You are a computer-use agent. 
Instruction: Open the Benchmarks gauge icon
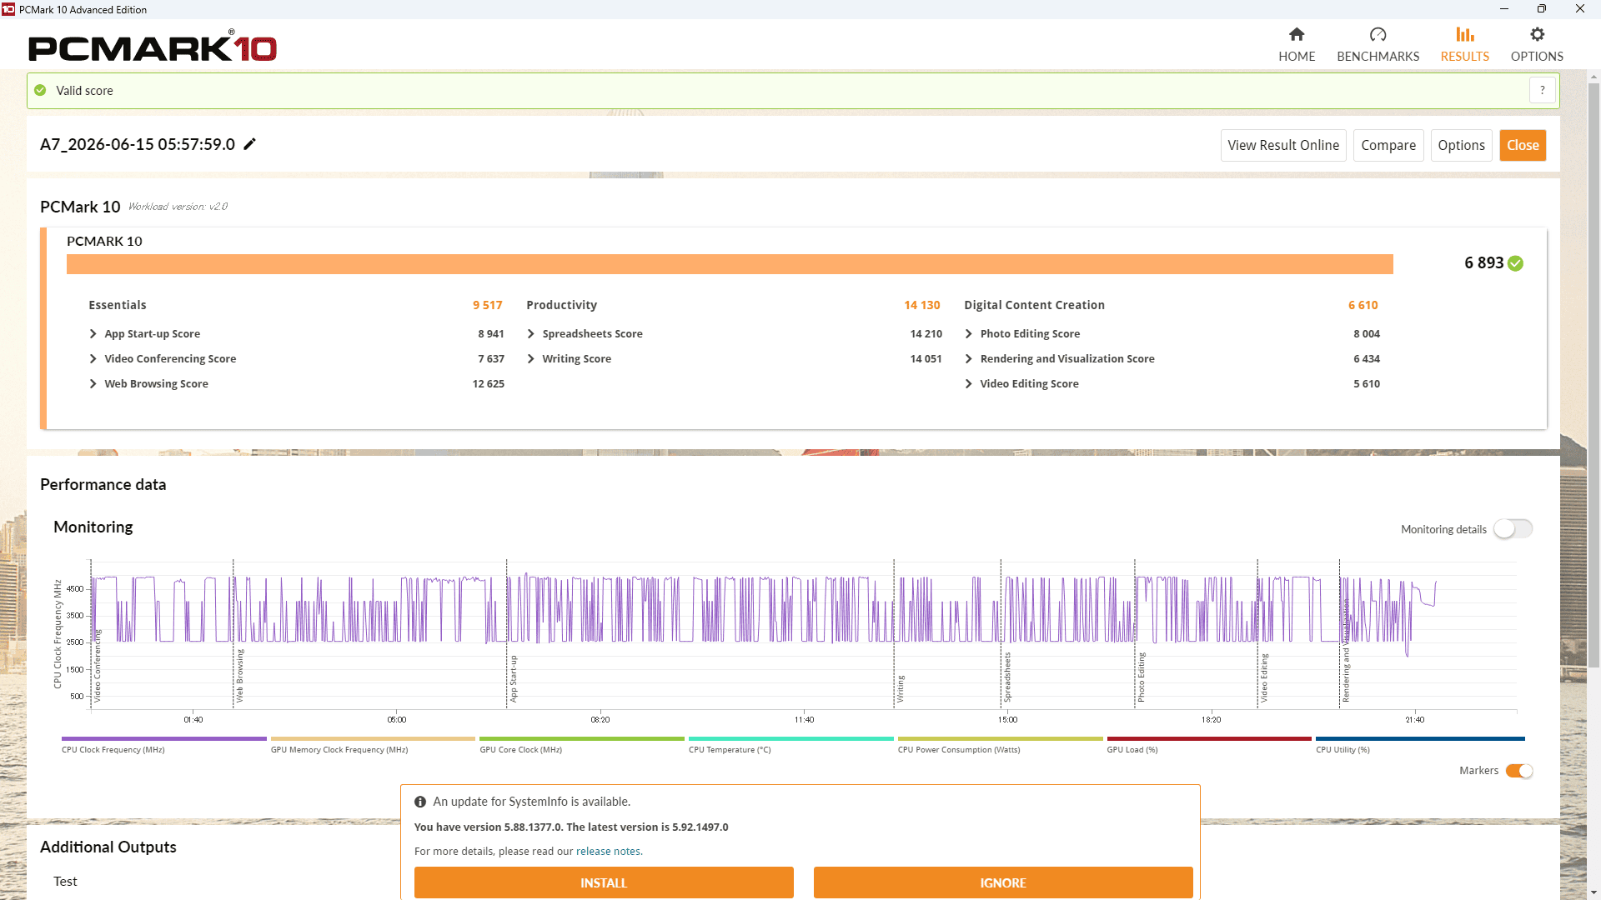coord(1378,34)
